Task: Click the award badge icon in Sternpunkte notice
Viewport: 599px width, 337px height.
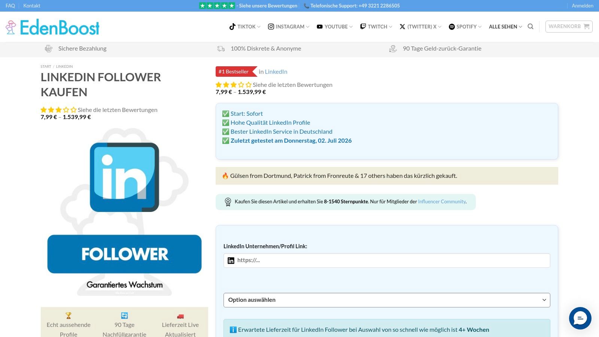Action: pyautogui.click(x=228, y=202)
